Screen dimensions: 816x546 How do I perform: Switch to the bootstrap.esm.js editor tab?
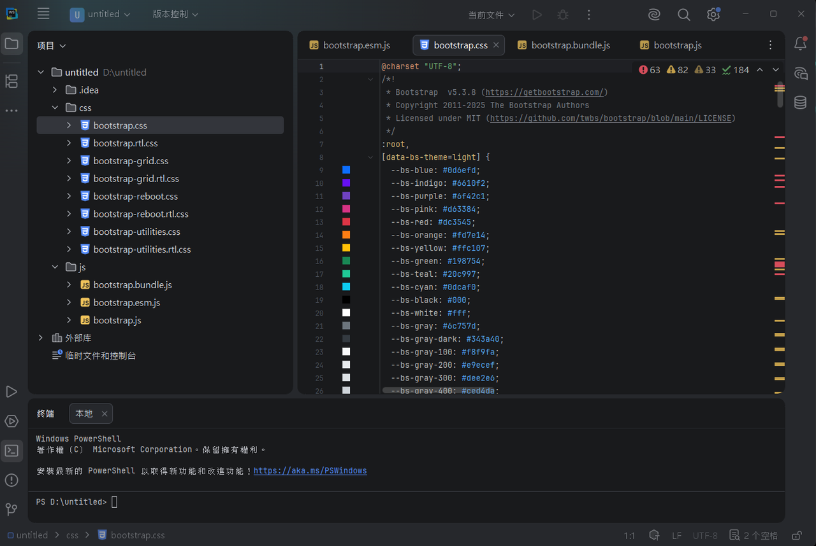click(350, 45)
